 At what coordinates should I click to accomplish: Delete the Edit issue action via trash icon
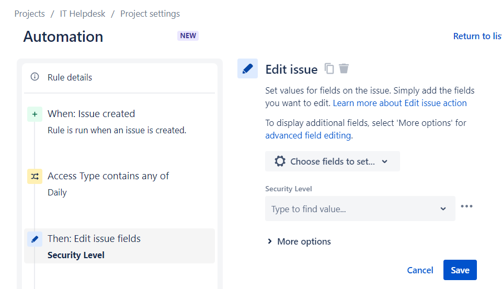point(344,68)
